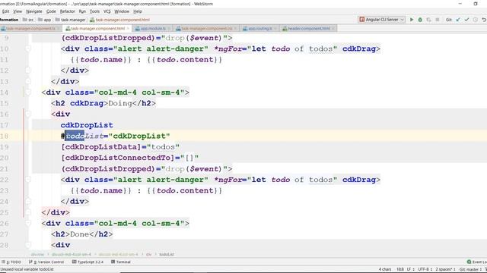
Task: Open the TODO tool window
Action: [x=11, y=262]
